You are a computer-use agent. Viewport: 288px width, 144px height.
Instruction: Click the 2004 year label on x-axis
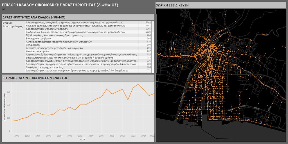pos(91,136)
